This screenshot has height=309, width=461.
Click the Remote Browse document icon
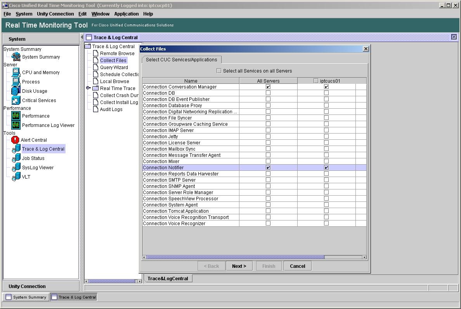tap(95, 53)
